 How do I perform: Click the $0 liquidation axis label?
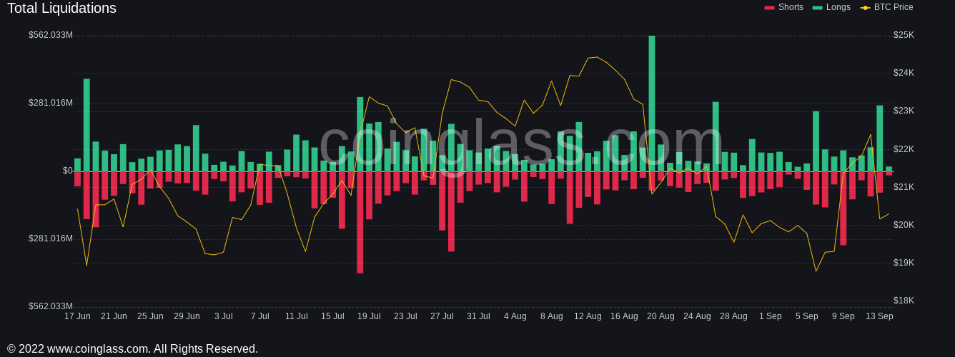point(68,171)
